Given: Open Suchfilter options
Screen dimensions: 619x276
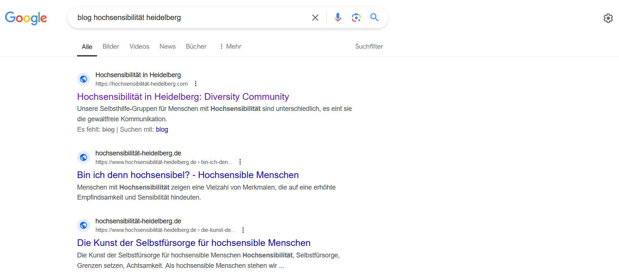Looking at the screenshot, I should 369,46.
